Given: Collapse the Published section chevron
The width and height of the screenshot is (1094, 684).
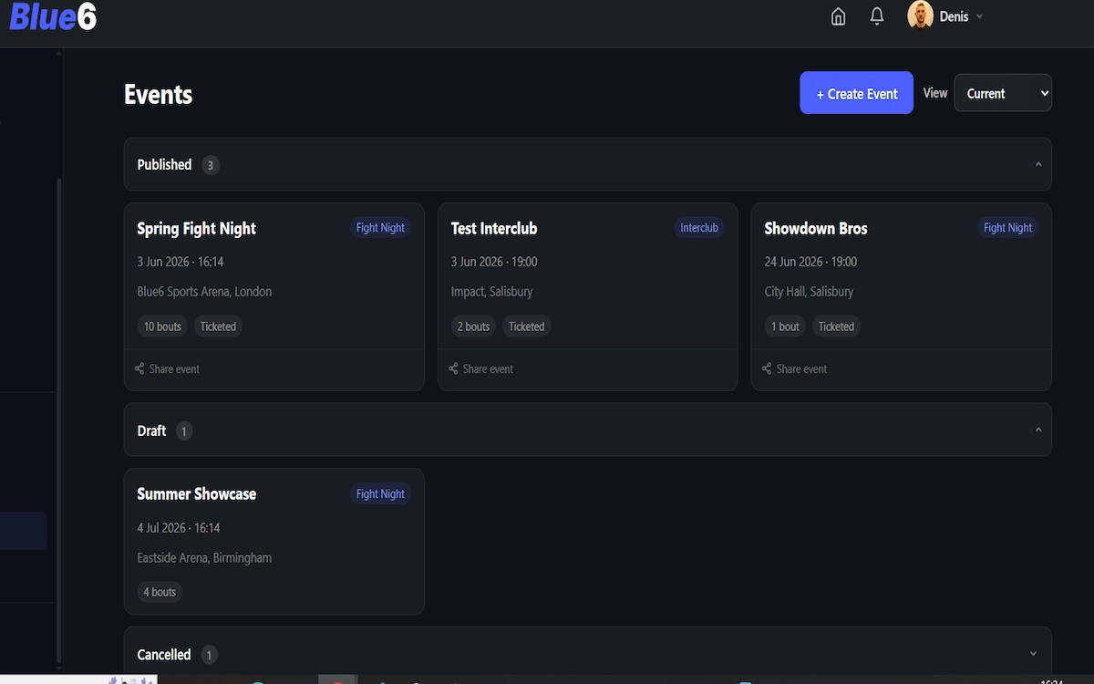Looking at the screenshot, I should pos(1037,164).
